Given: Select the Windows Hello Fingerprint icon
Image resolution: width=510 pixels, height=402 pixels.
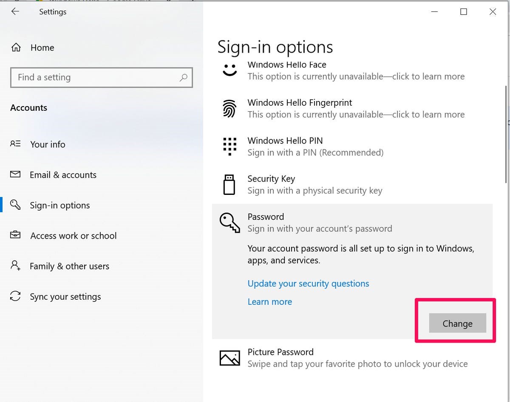Looking at the screenshot, I should tap(229, 108).
